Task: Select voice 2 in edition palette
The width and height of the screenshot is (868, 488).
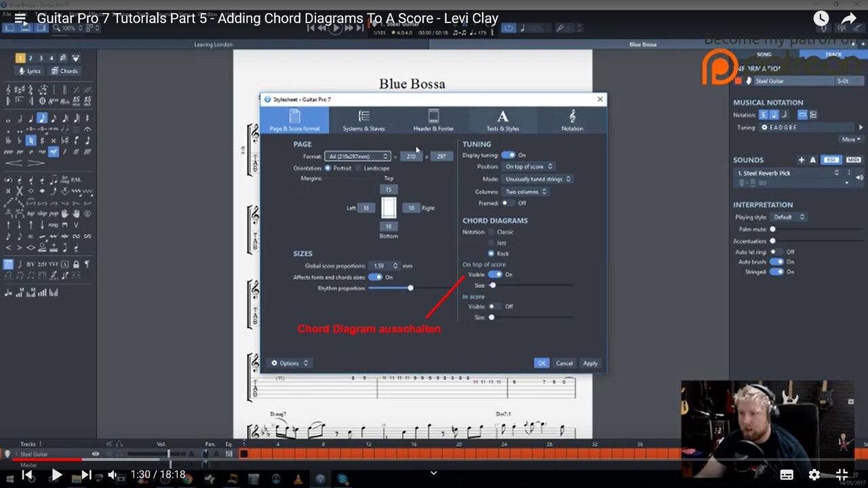Action: pyautogui.click(x=31, y=58)
